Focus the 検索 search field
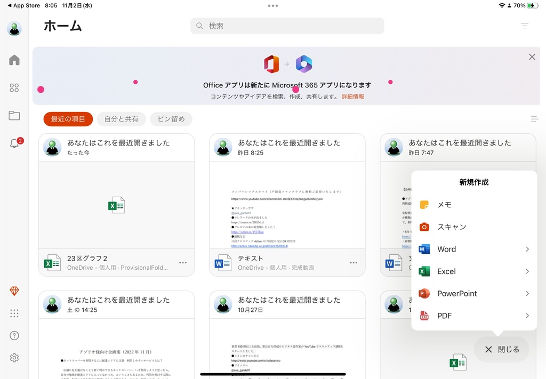 click(287, 26)
